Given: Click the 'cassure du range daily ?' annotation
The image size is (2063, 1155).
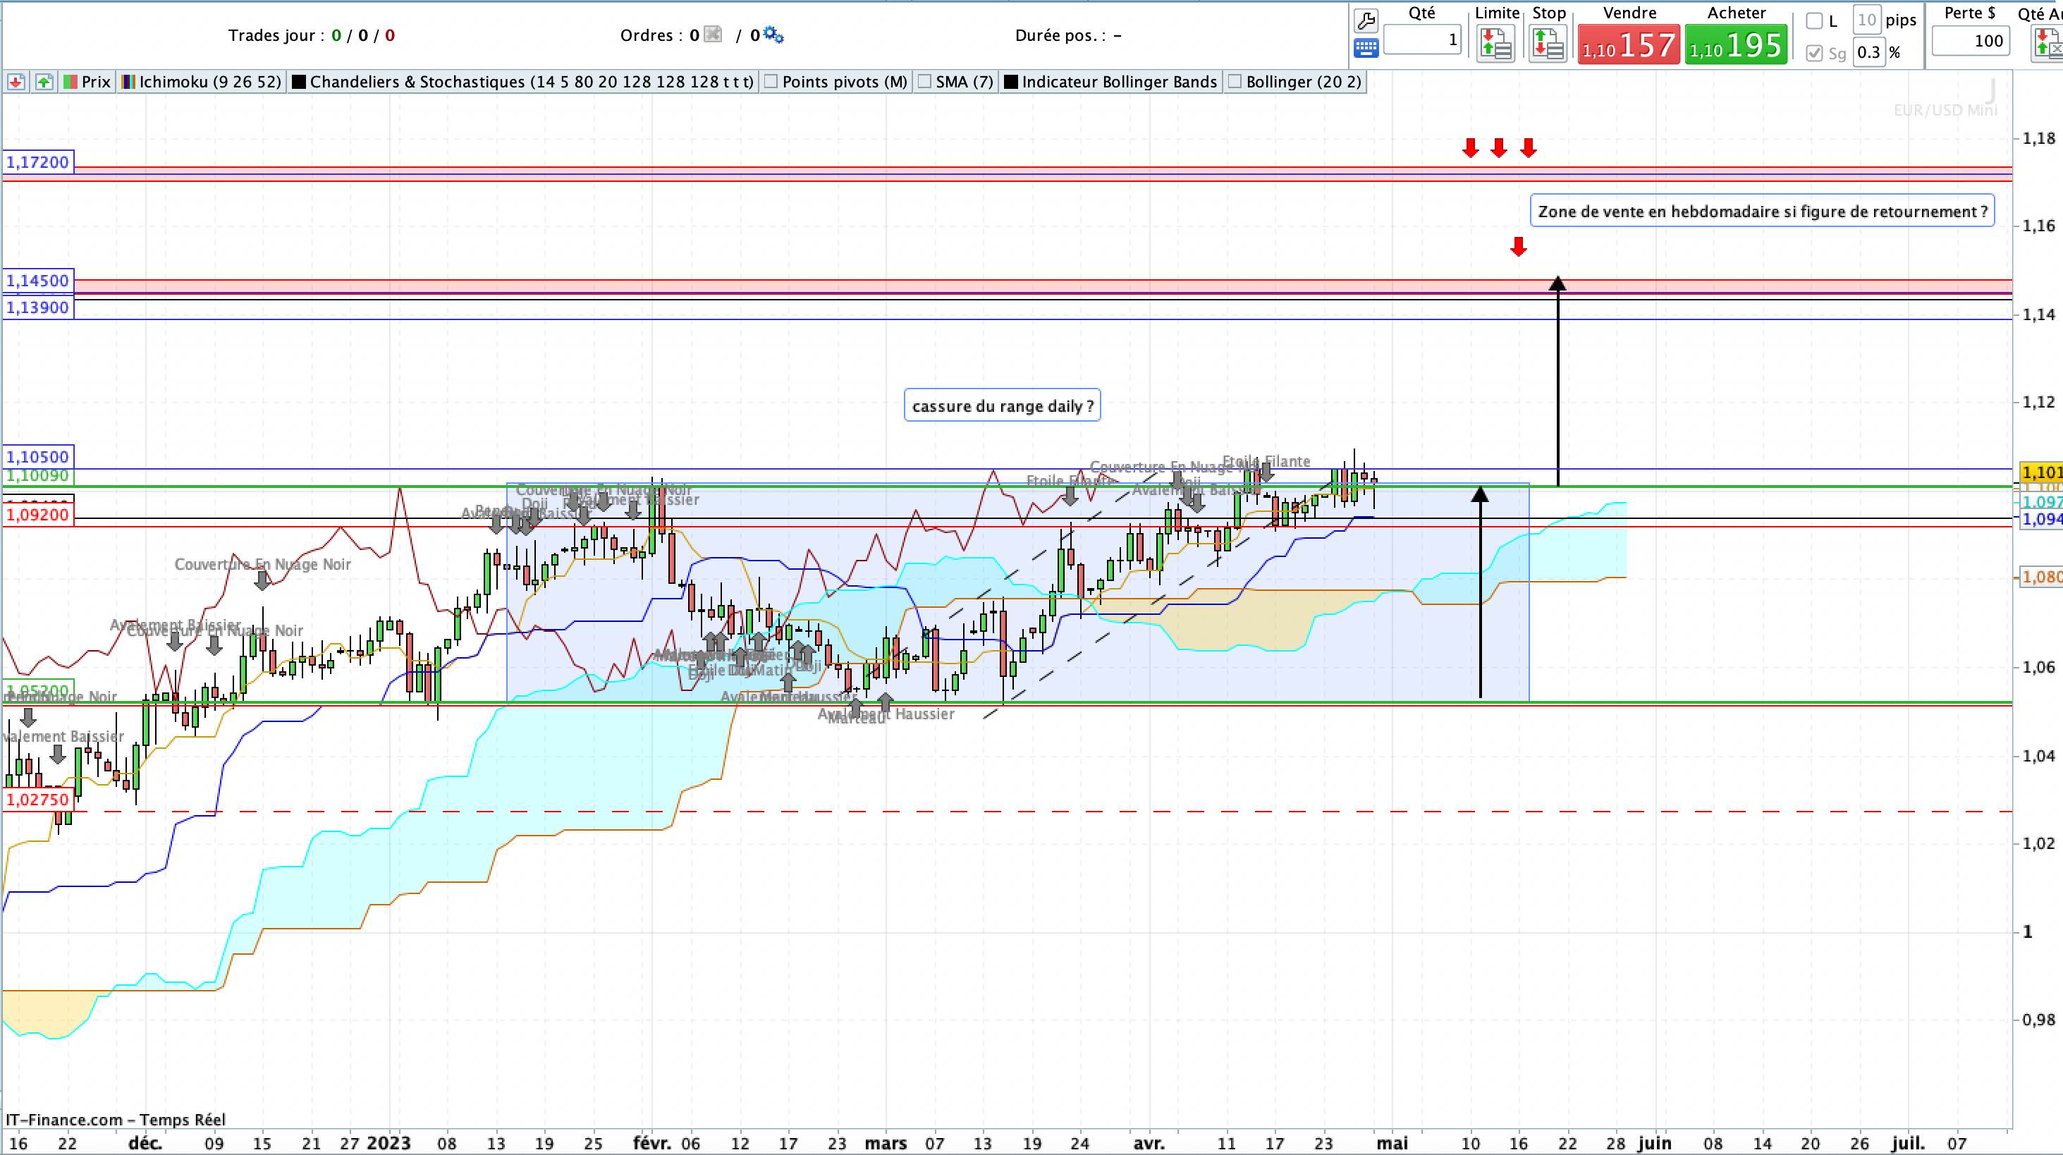Looking at the screenshot, I should coord(1003,406).
